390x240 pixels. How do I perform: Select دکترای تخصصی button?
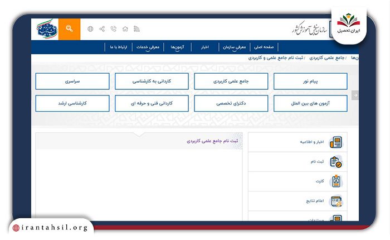click(x=231, y=103)
